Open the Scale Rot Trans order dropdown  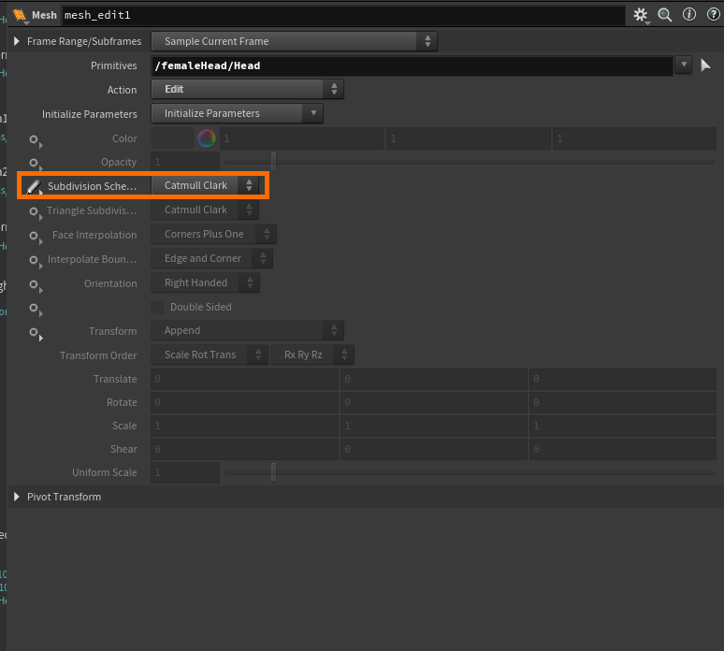(210, 354)
